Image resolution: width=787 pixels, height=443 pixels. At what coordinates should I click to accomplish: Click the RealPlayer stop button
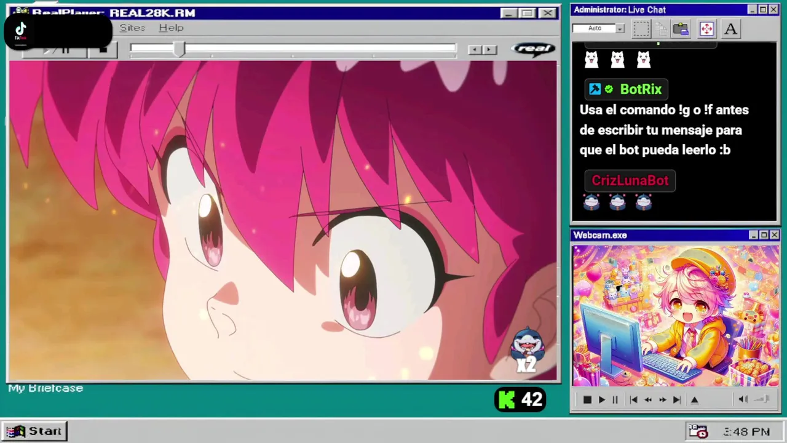click(103, 49)
